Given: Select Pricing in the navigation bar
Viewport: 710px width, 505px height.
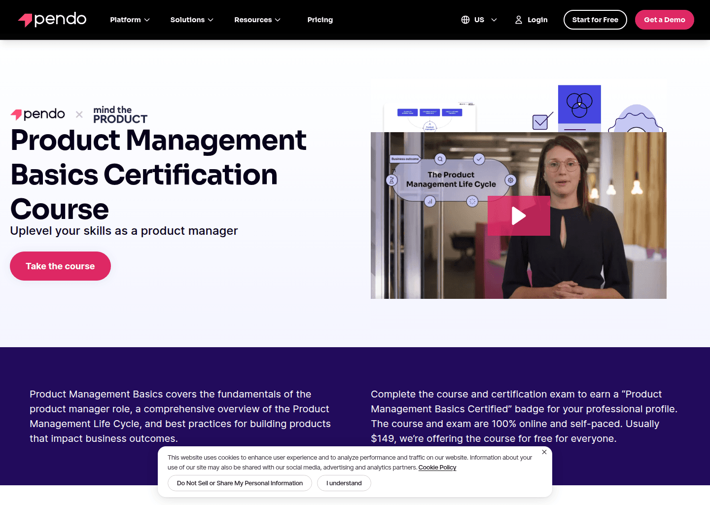Looking at the screenshot, I should 320,20.
